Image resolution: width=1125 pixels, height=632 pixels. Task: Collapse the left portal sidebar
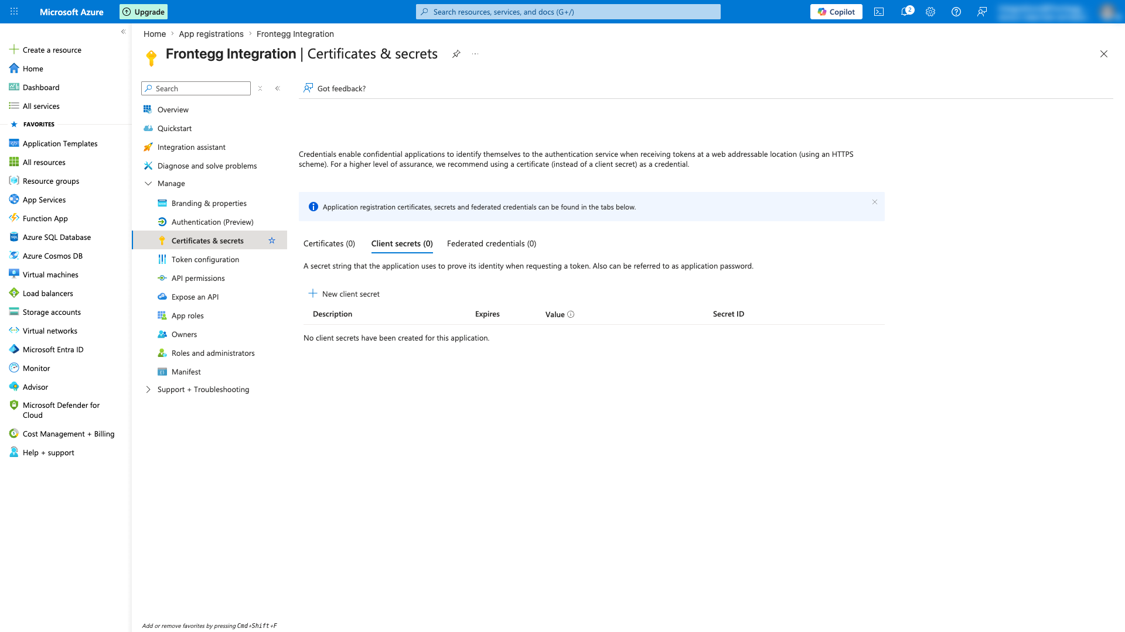123,32
